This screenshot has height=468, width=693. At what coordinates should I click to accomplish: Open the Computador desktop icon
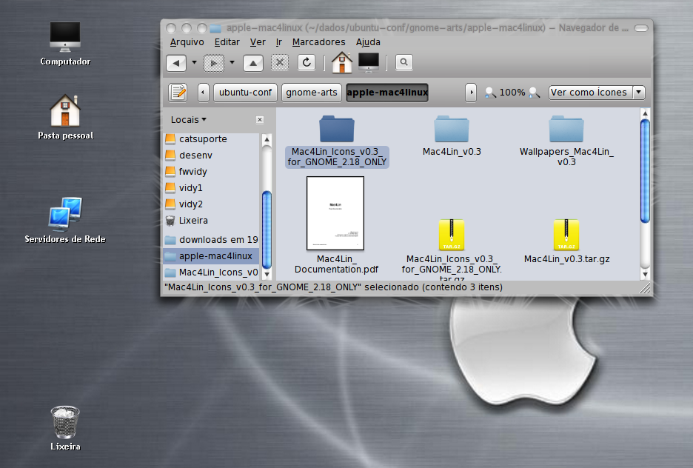click(x=65, y=43)
